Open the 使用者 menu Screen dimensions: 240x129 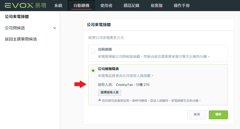pos(106,6)
